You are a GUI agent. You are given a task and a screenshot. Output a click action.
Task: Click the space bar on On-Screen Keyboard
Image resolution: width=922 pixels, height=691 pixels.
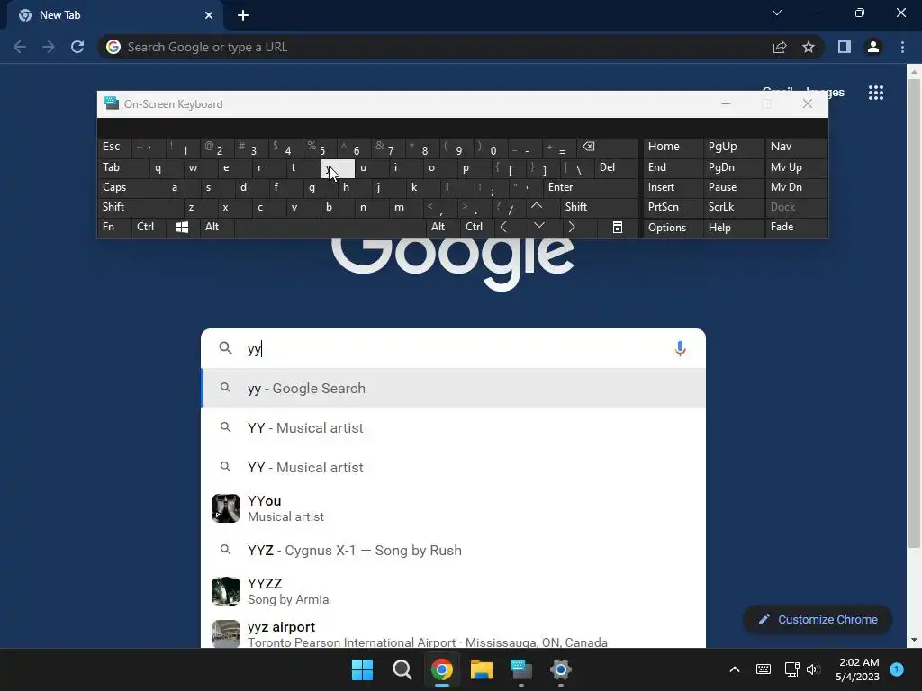pos(330,228)
